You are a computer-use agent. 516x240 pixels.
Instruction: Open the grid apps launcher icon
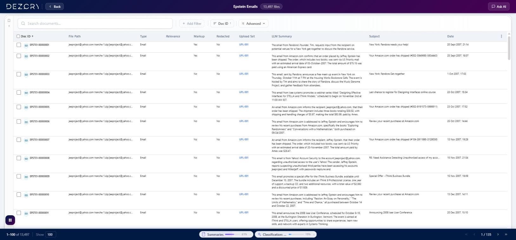point(10,220)
